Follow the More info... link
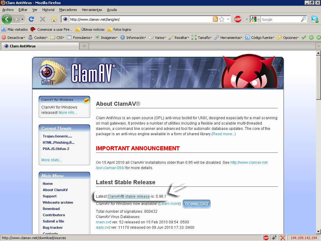 tap(68, 113)
